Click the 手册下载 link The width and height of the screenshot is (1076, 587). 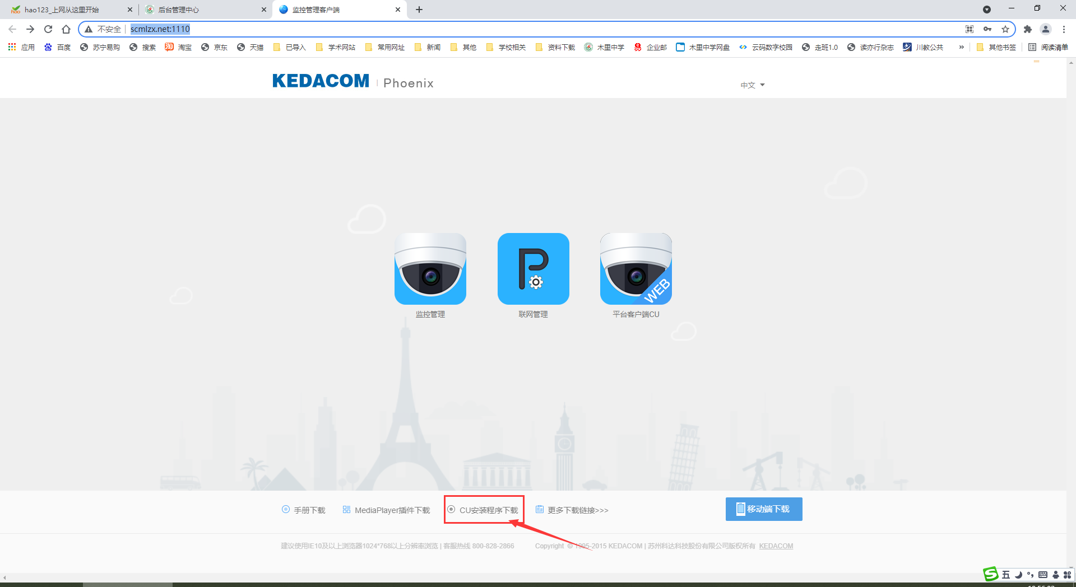(303, 510)
